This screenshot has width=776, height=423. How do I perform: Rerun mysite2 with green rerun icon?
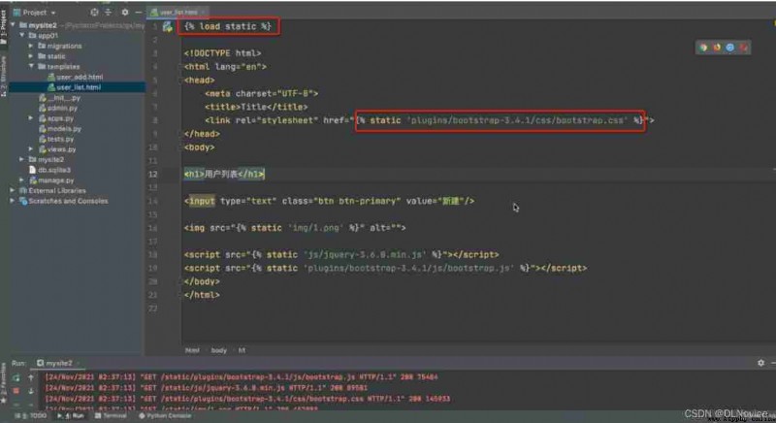(16, 378)
